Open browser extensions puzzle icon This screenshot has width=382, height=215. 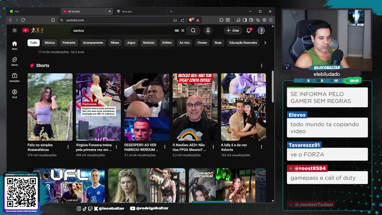coord(221,20)
